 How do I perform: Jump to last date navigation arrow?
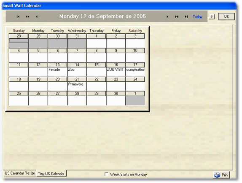pyautogui.click(x=186, y=16)
